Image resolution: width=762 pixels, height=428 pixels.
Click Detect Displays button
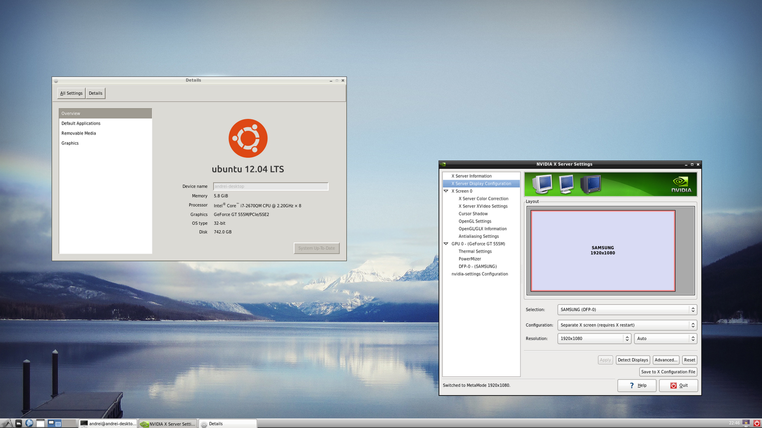pos(633,360)
